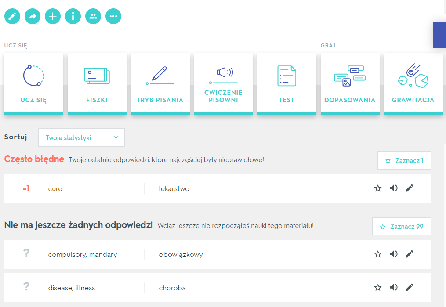Click the blue side panel tab
This screenshot has height=307, width=446.
439,35
